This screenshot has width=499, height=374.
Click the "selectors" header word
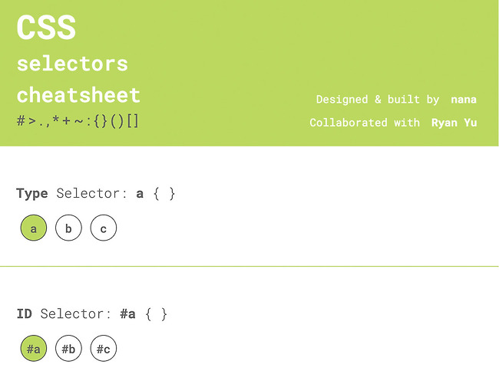click(72, 64)
